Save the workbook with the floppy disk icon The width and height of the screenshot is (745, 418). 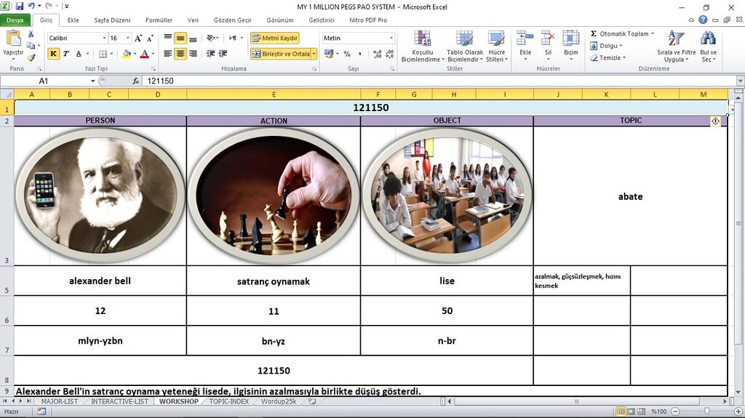tap(20, 7)
